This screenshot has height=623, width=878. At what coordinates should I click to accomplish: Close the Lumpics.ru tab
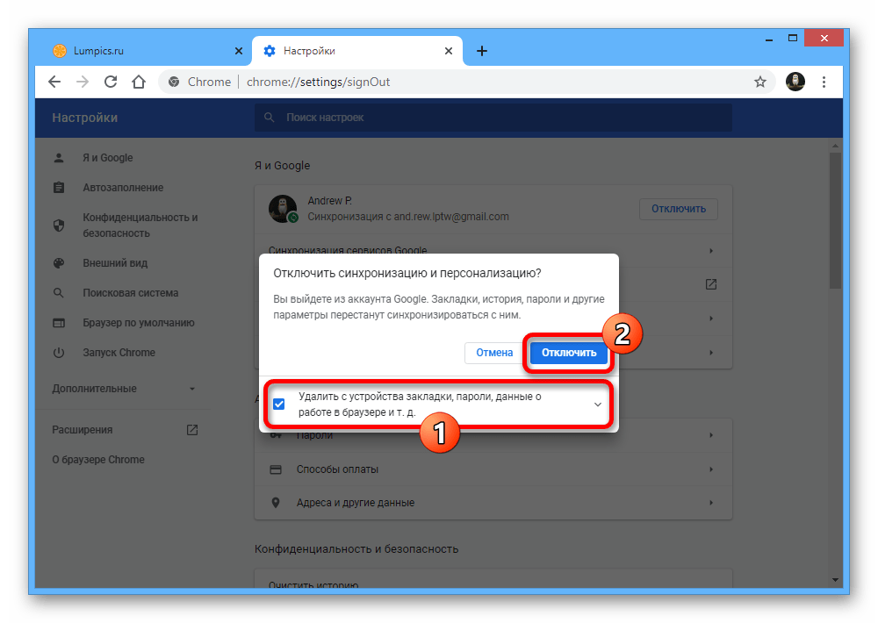(x=239, y=51)
